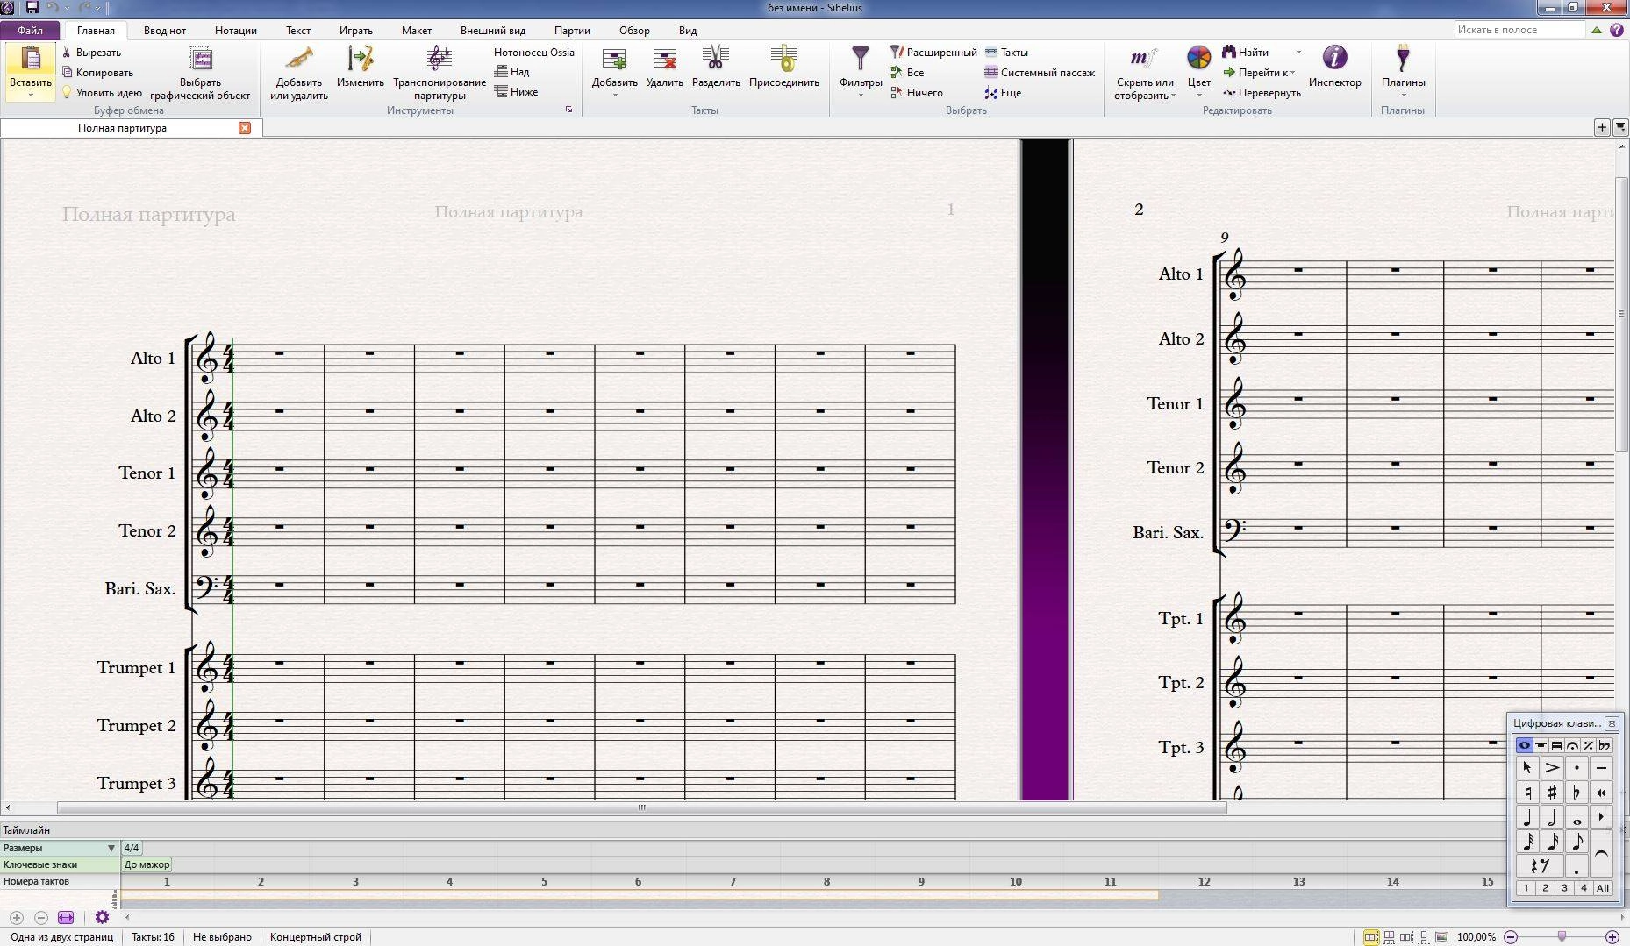This screenshot has height=946, width=1630.
Task: Click Search ribbon (Искать в полосе) field
Action: point(1521,30)
